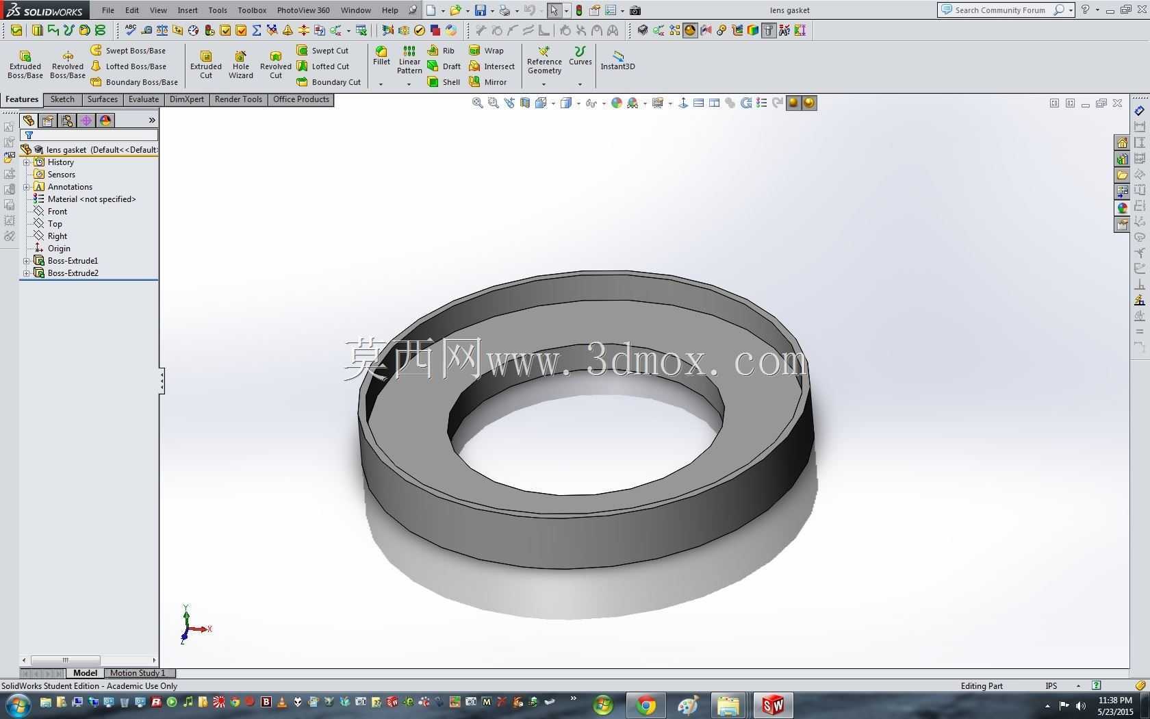The height and width of the screenshot is (719, 1150).
Task: Apply the Fillet tool
Action: point(381,56)
